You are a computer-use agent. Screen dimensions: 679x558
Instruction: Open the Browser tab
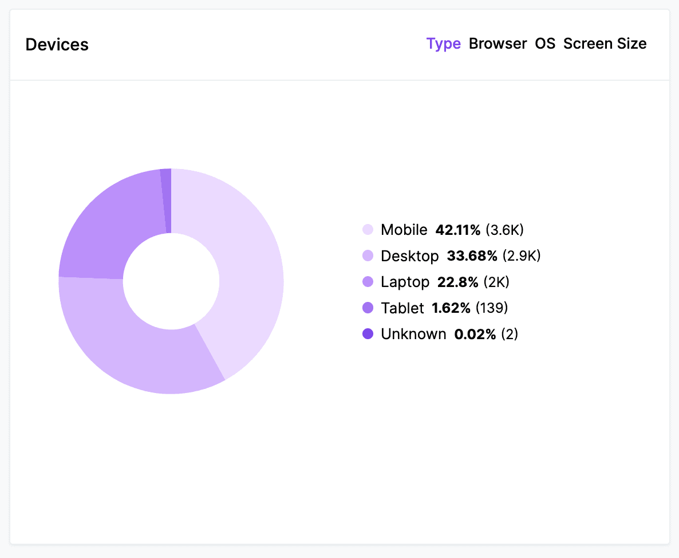pyautogui.click(x=498, y=44)
